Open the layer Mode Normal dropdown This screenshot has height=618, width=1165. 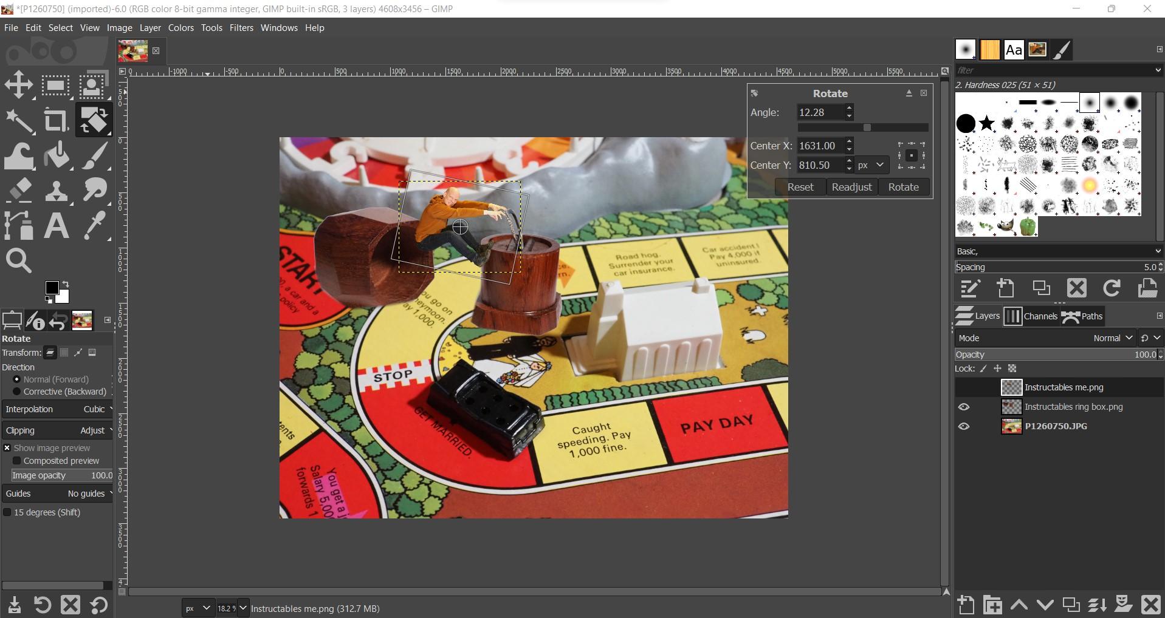coord(1045,338)
